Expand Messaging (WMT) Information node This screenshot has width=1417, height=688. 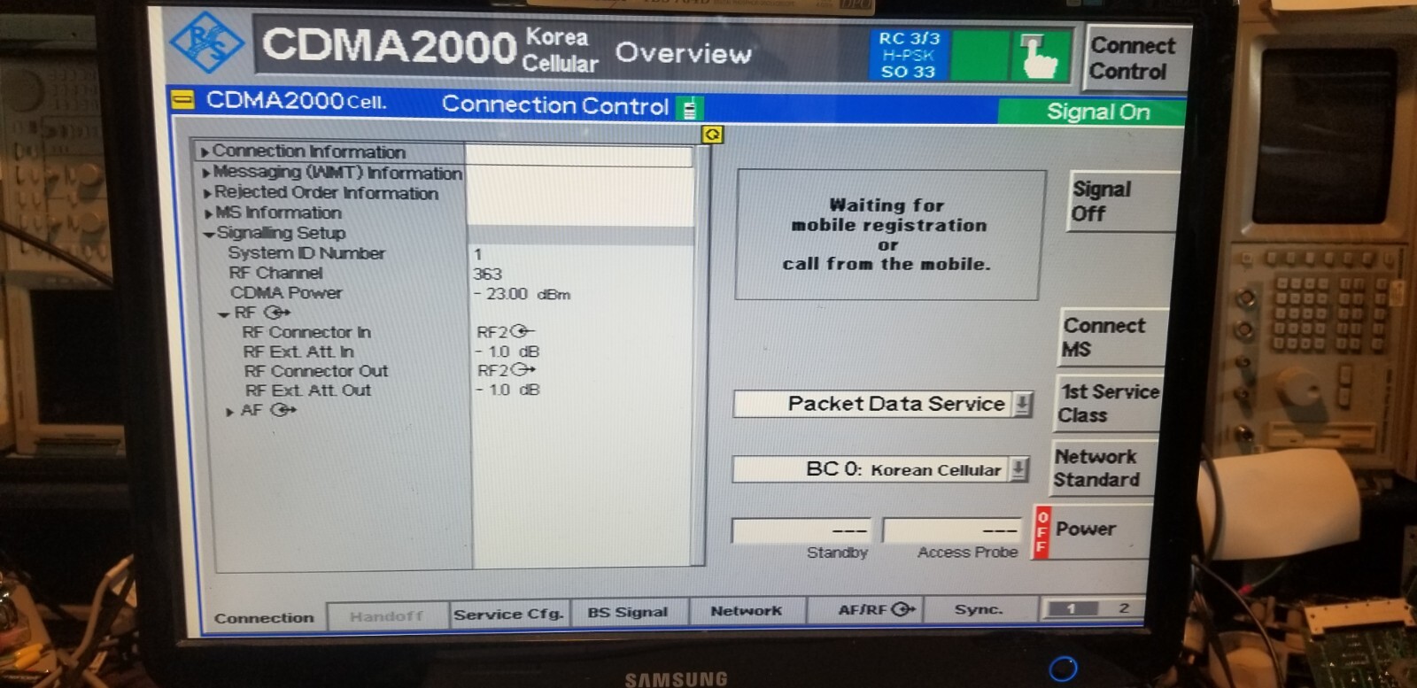(206, 173)
